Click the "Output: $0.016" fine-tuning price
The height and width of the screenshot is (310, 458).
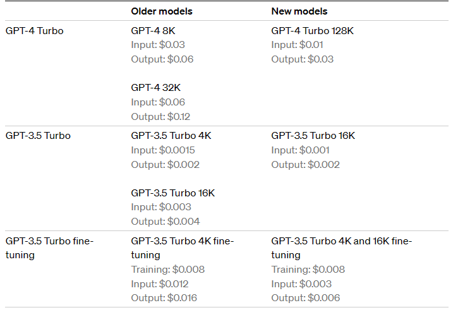162,298
